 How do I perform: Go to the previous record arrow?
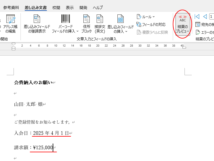(x=205, y=17)
